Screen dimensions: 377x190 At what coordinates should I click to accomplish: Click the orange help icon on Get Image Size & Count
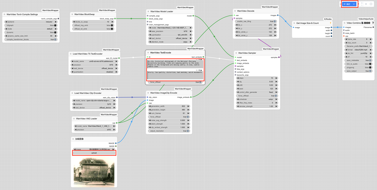tap(330, 23)
